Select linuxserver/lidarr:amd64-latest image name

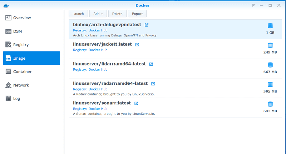click(109, 64)
